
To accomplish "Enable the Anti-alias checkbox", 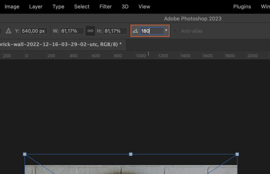I will 175,31.
